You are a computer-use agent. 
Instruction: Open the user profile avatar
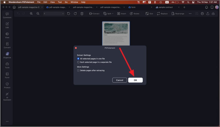217,7
